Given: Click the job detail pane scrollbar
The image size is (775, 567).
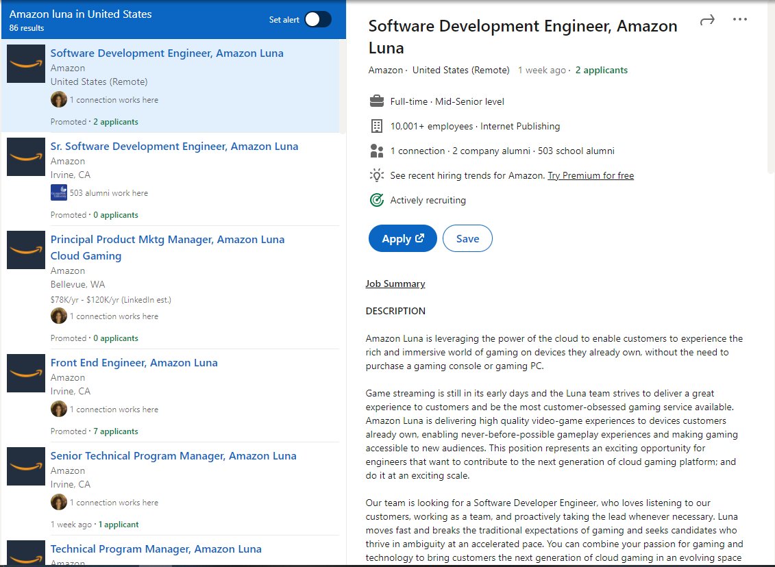Looking at the screenshot, I should [x=771, y=89].
